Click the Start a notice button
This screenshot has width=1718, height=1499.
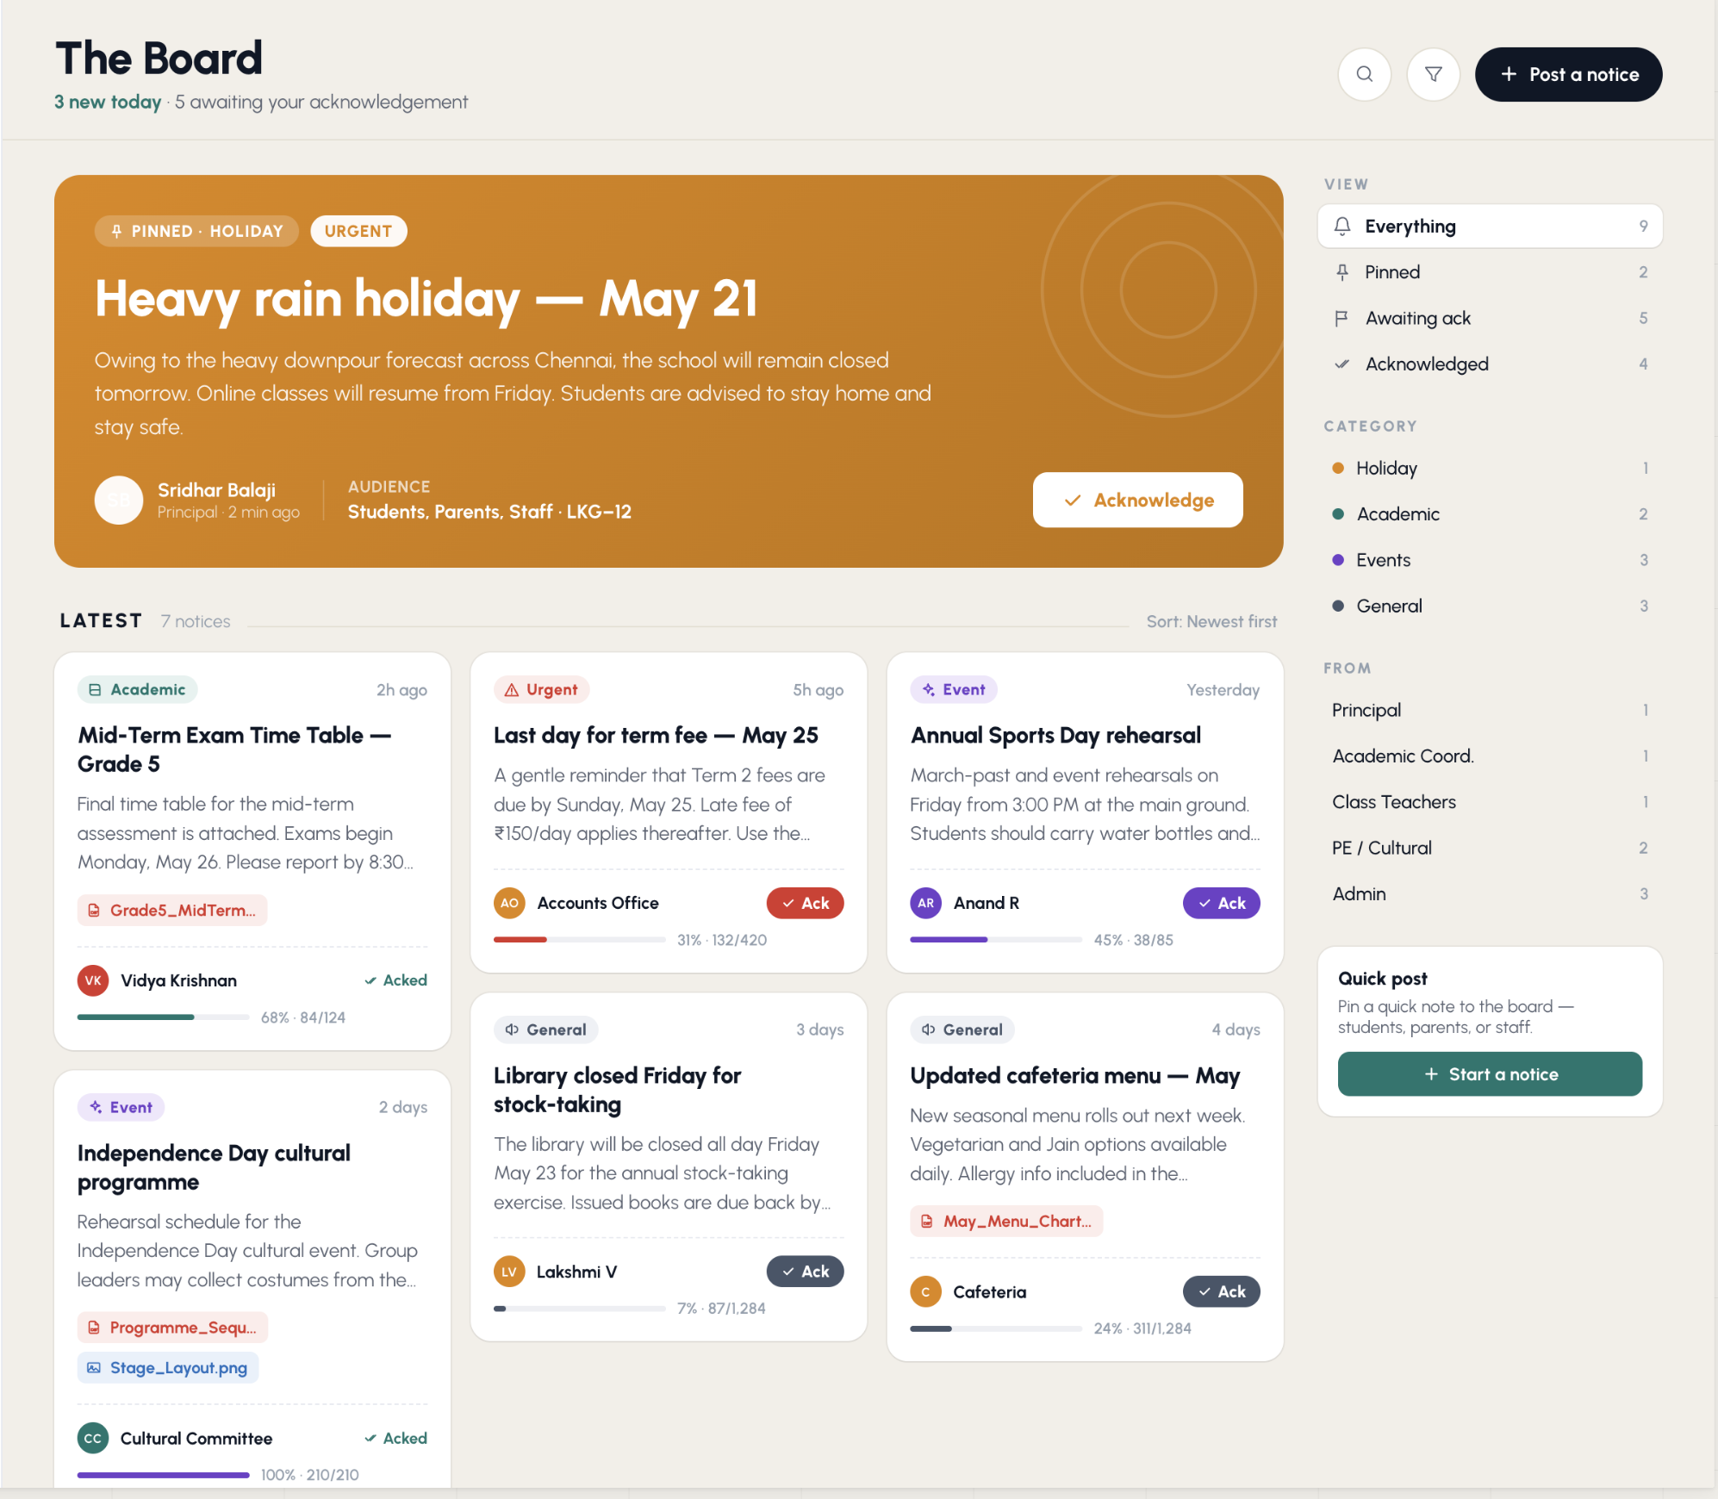[1490, 1074]
